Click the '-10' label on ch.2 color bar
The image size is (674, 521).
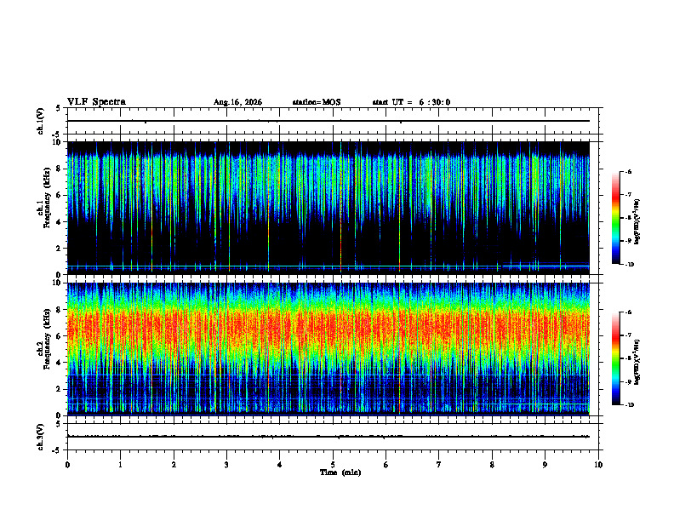(x=629, y=404)
